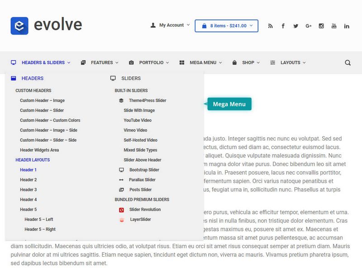Screen dimensions: 362x268
Task: Click the shopping bag cart icon
Action: pos(205,26)
